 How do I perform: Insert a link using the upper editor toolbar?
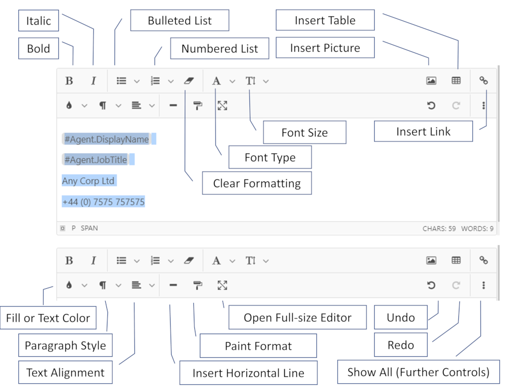tap(483, 80)
